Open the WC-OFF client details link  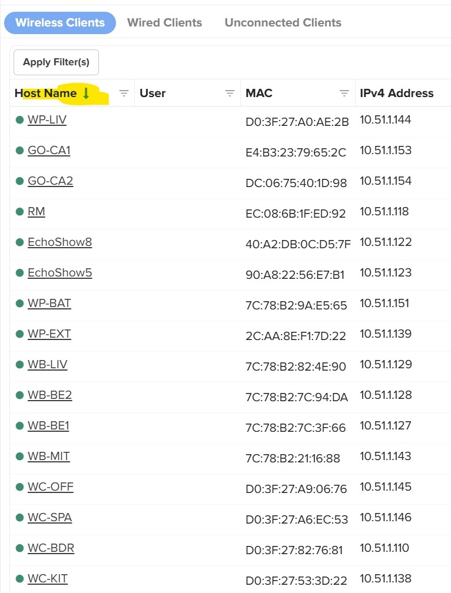50,487
